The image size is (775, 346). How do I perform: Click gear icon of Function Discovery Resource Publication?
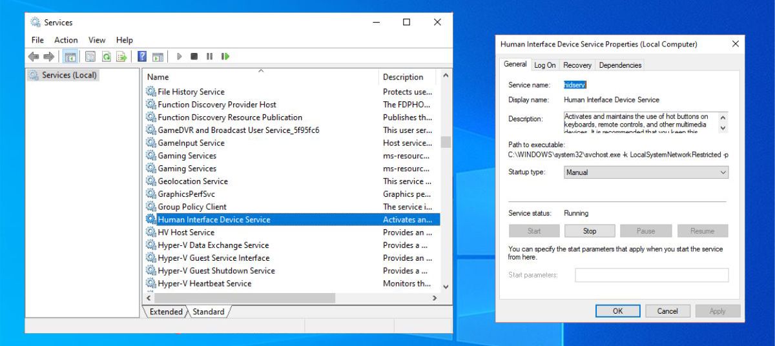click(x=151, y=117)
